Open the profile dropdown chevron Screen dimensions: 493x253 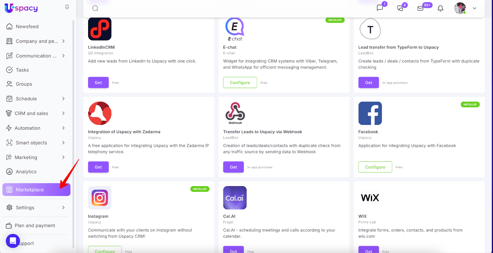(x=475, y=8)
